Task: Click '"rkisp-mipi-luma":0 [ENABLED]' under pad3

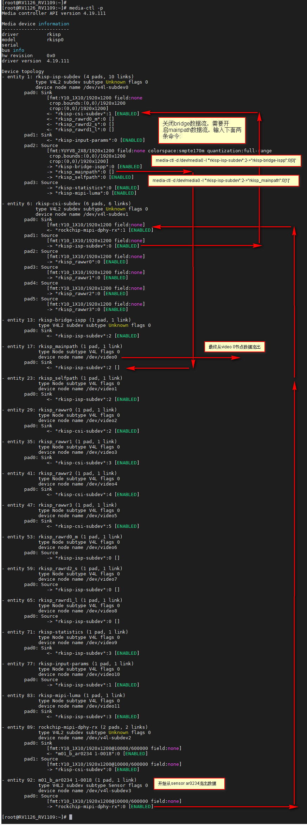Action: [92, 193]
